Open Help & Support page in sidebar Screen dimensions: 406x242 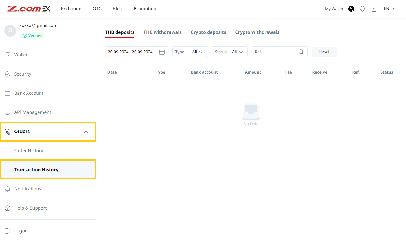coord(30,208)
